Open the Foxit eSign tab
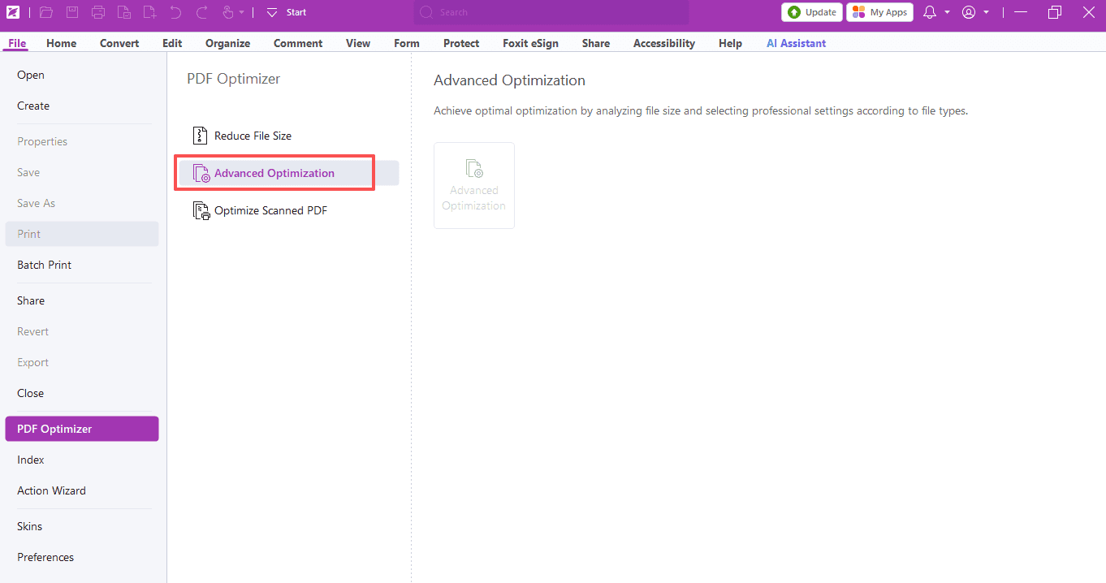This screenshot has height=583, width=1106. pos(530,43)
